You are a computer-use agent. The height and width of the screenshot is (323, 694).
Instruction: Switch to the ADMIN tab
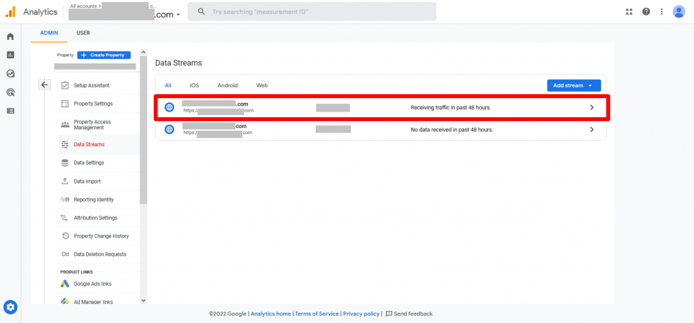pyautogui.click(x=49, y=33)
